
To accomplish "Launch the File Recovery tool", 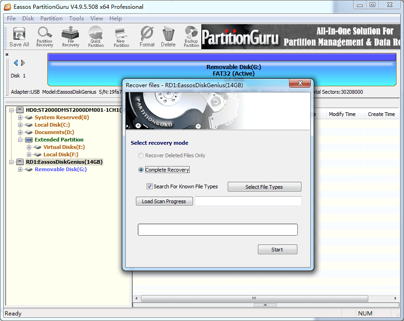I will [x=71, y=37].
